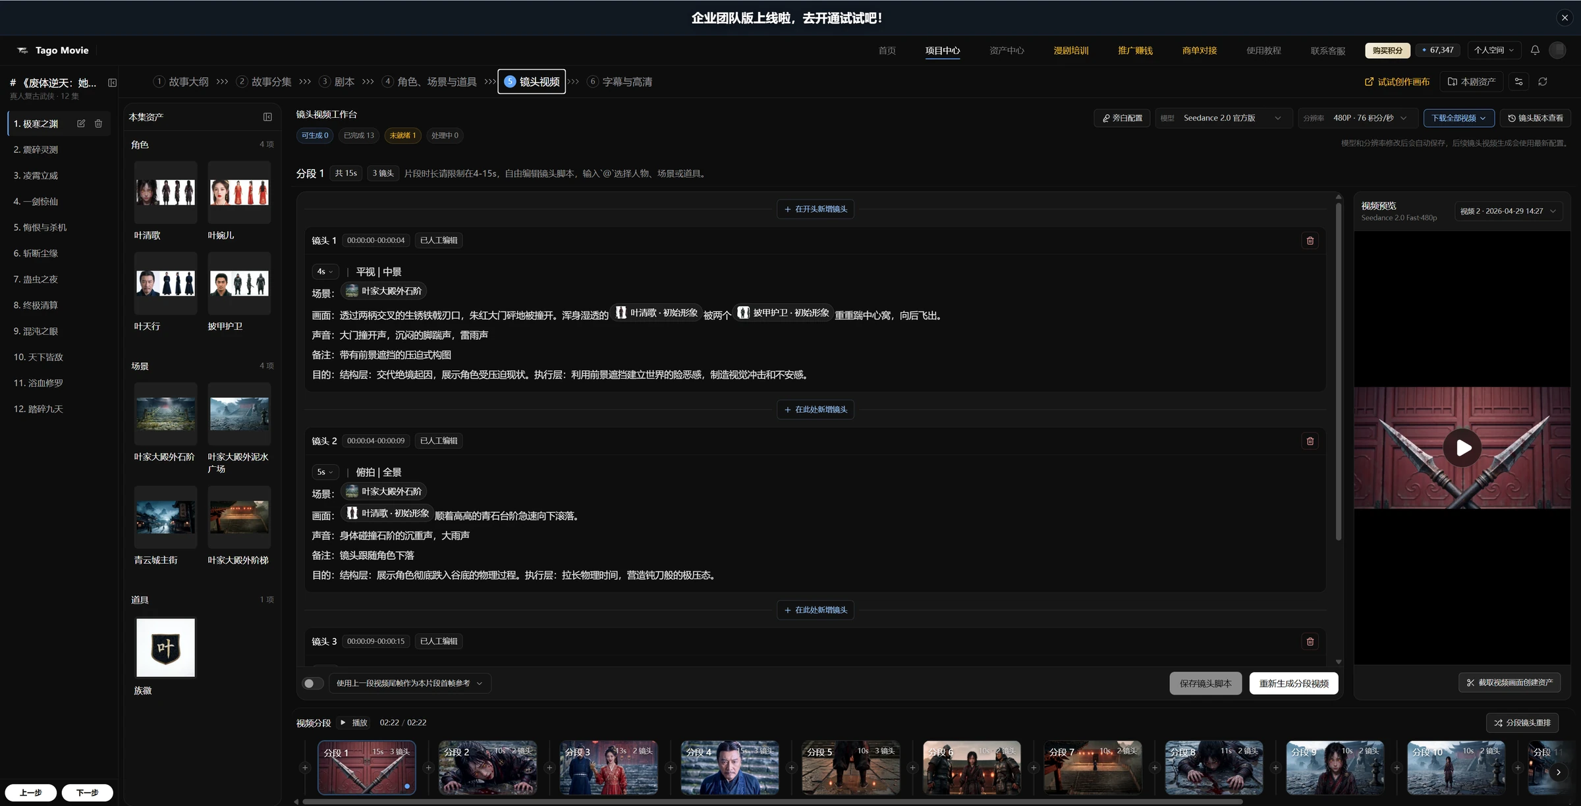Viewport: 1581px width, 806px height.
Task: Select 分段 4 thumbnail in timeline
Action: tap(730, 768)
